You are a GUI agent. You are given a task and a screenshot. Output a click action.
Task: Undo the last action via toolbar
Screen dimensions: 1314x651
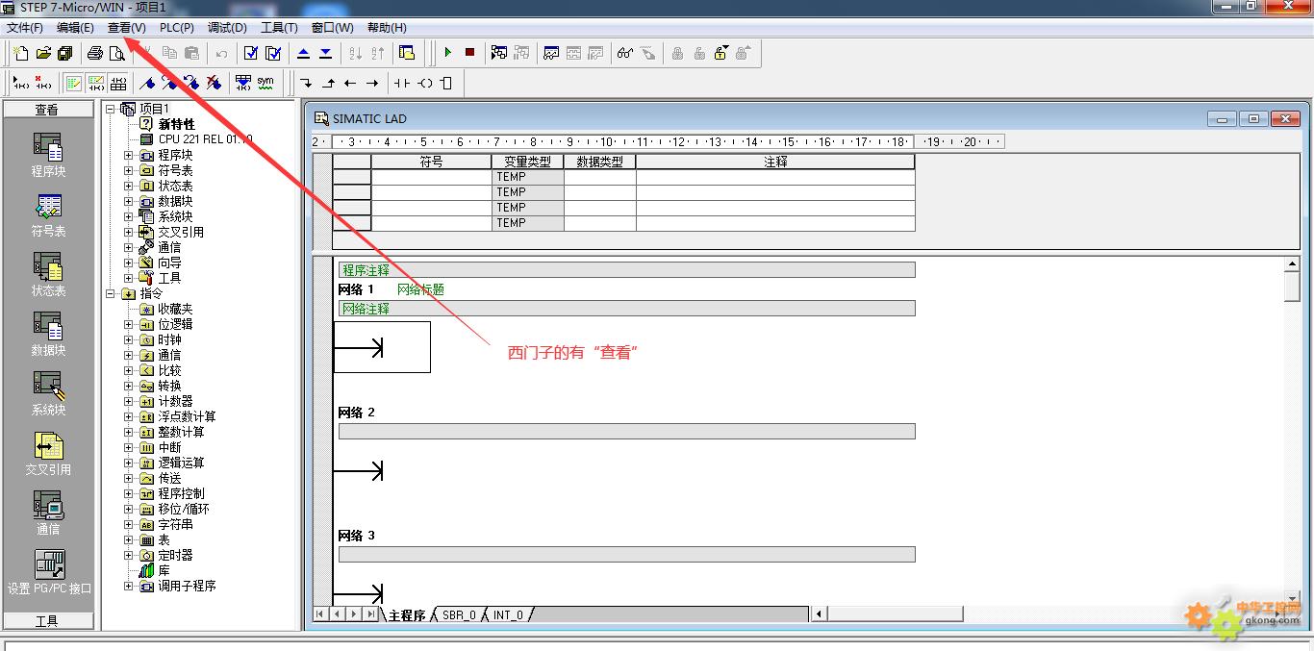point(221,53)
